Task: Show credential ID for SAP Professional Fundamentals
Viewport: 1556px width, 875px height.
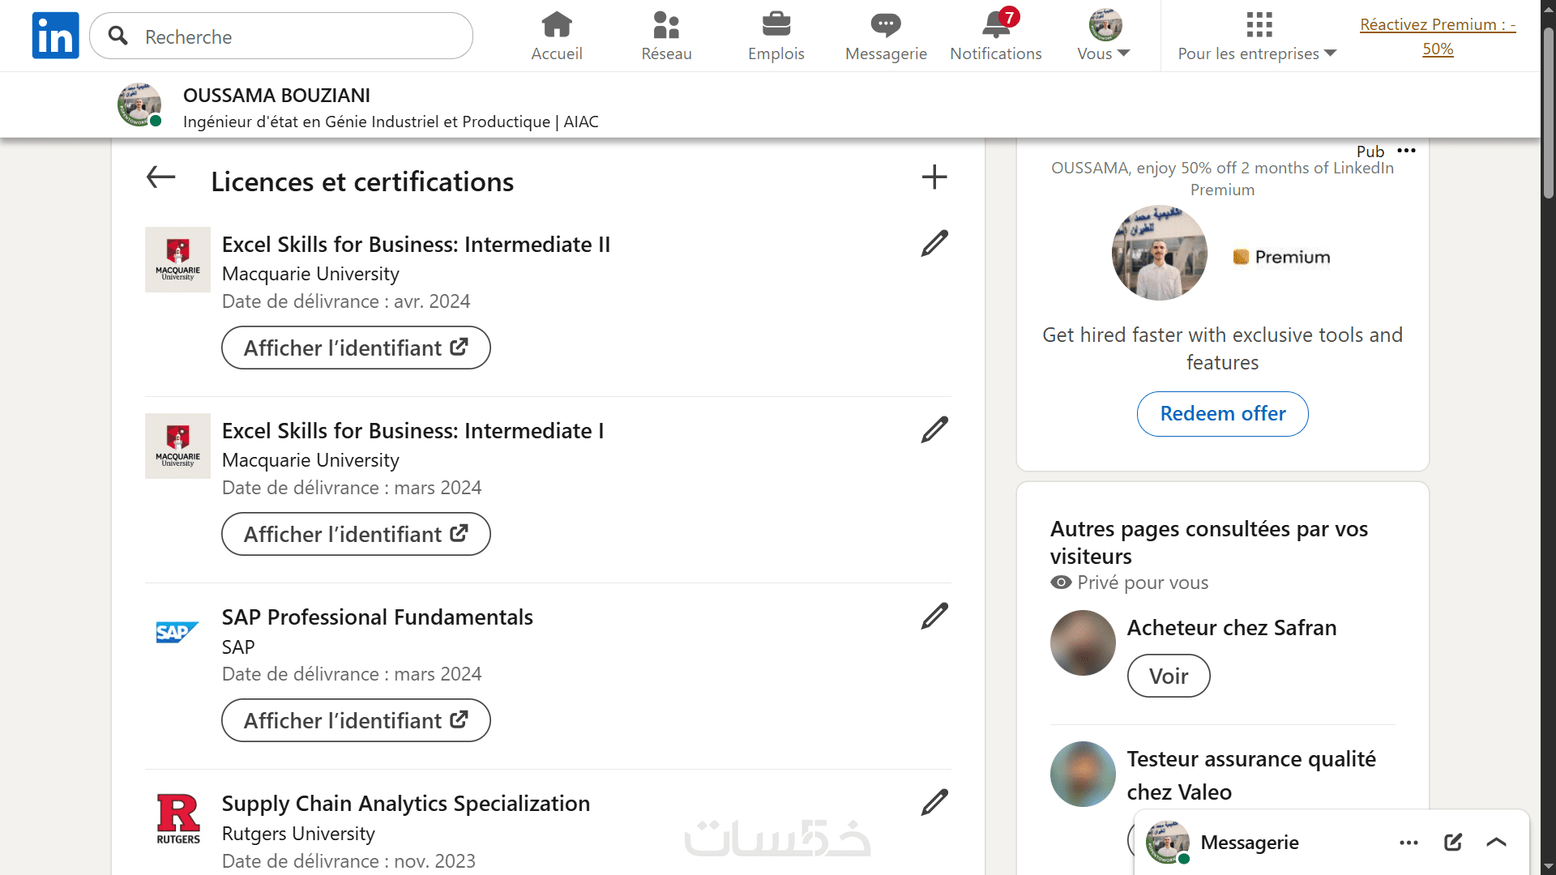Action: click(x=356, y=720)
